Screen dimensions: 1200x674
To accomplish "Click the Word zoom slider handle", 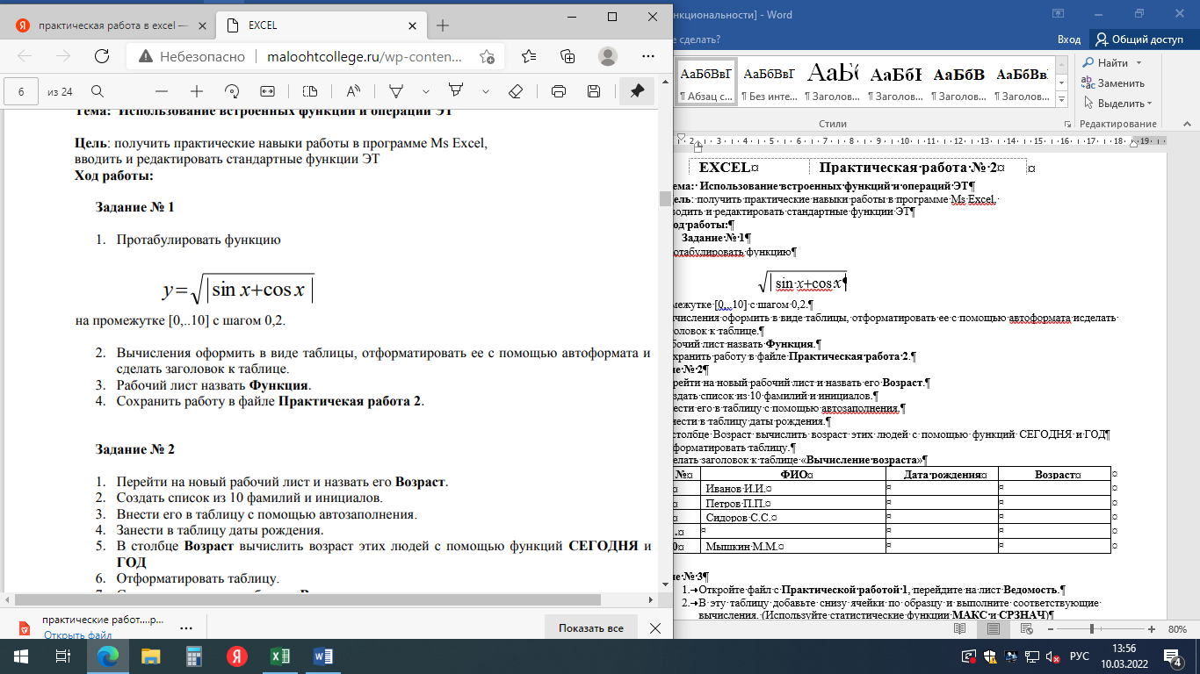I will [1091, 629].
